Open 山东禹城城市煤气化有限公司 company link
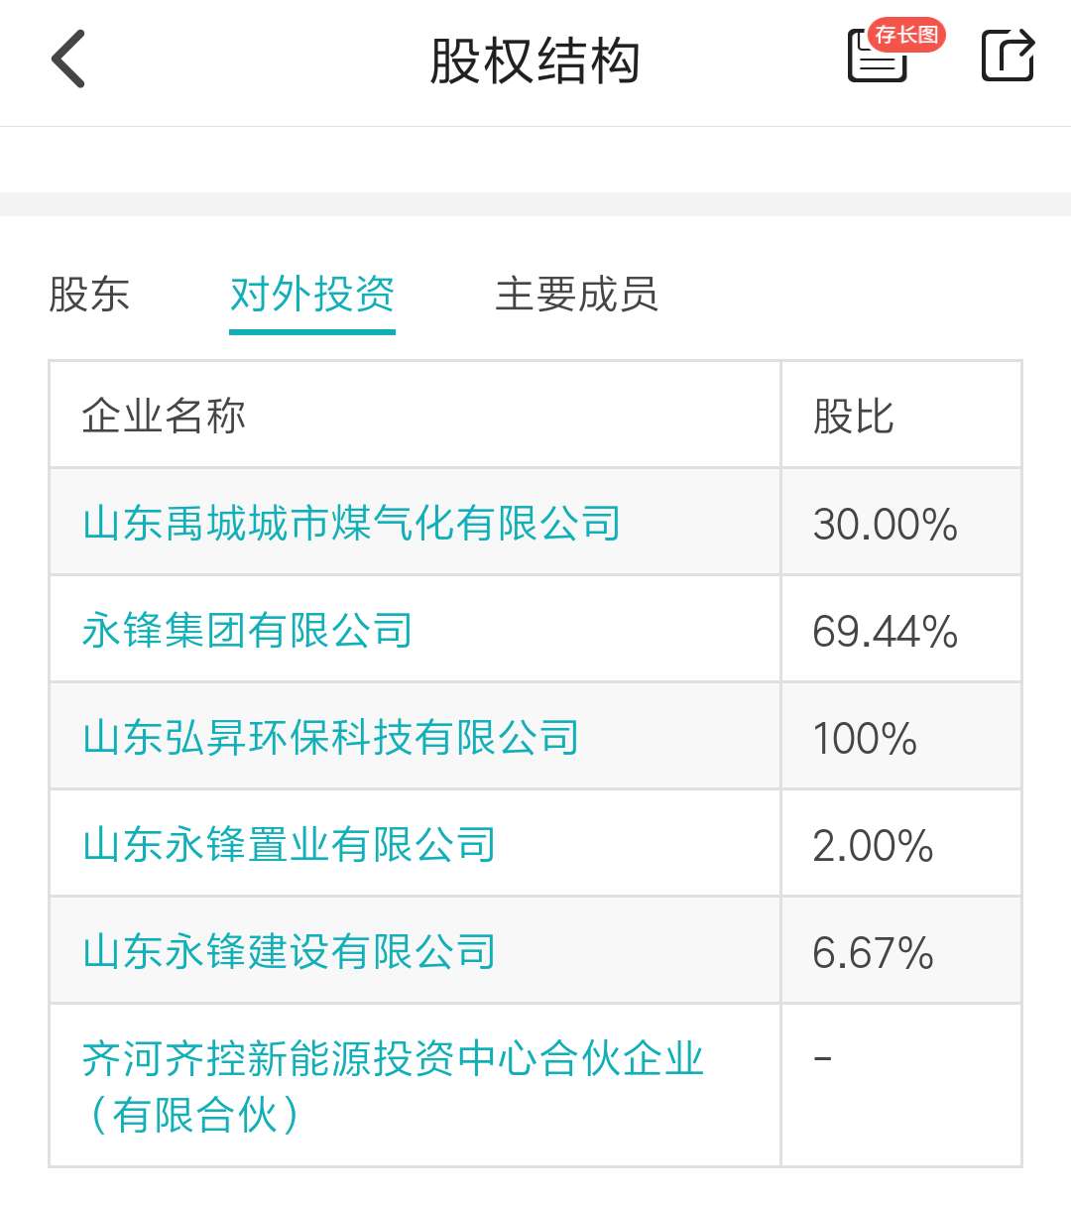1071x1205 pixels. [349, 523]
